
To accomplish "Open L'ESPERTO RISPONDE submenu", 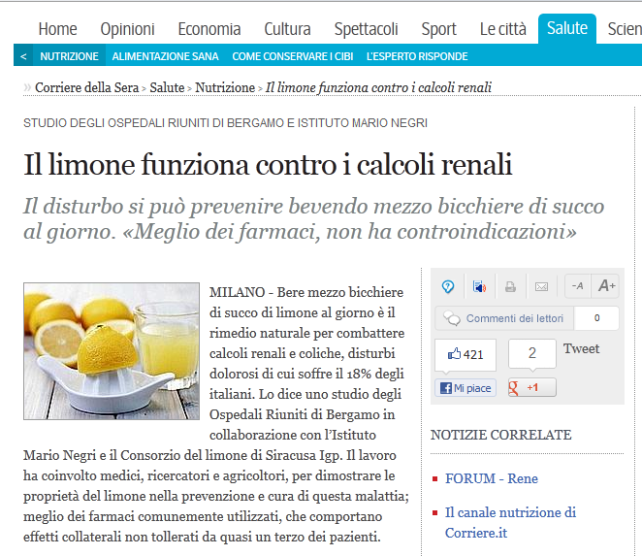I will [417, 56].
